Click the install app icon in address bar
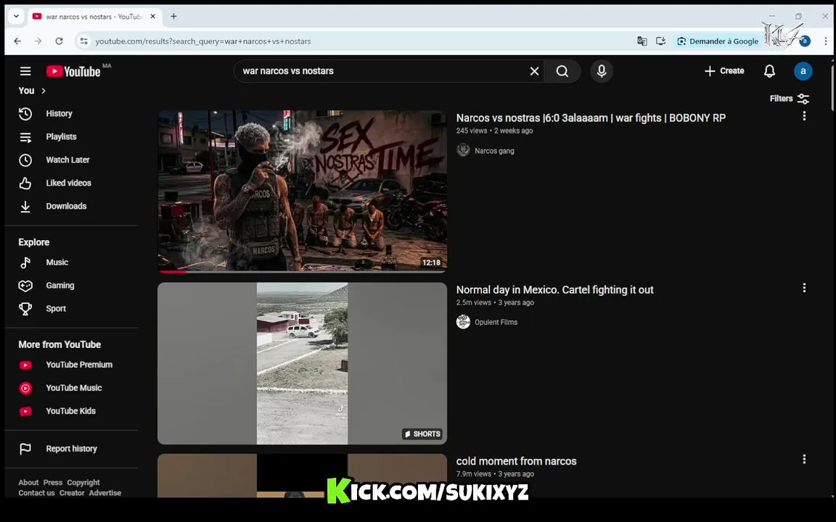 pos(660,41)
